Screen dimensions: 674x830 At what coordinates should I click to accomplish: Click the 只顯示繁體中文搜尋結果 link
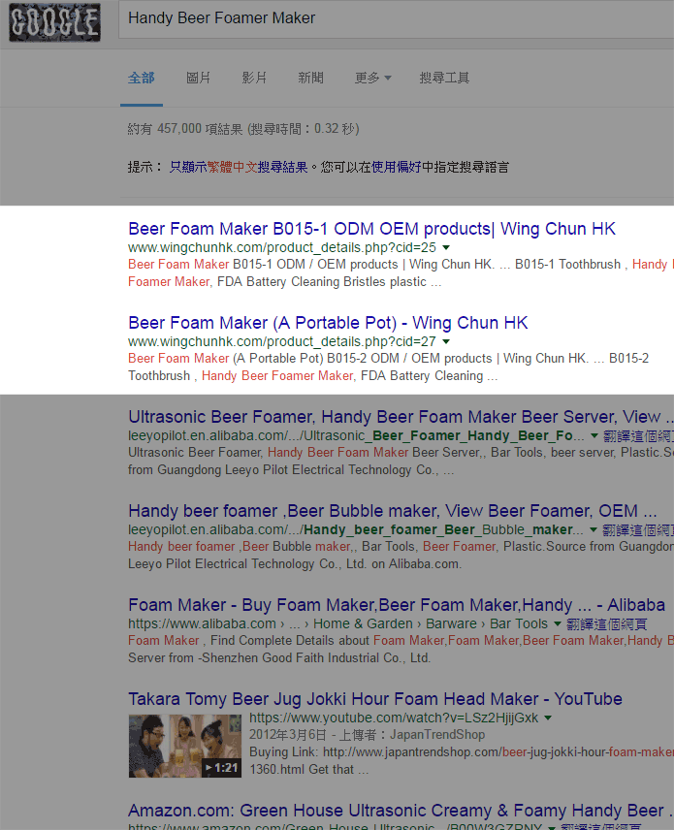coord(239,168)
